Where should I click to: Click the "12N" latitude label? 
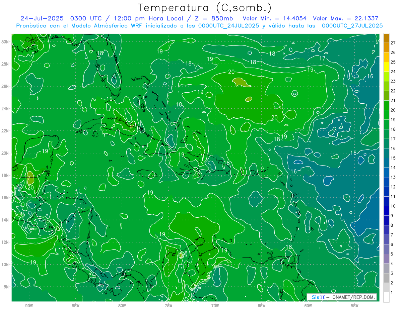pyautogui.click(x=6, y=242)
